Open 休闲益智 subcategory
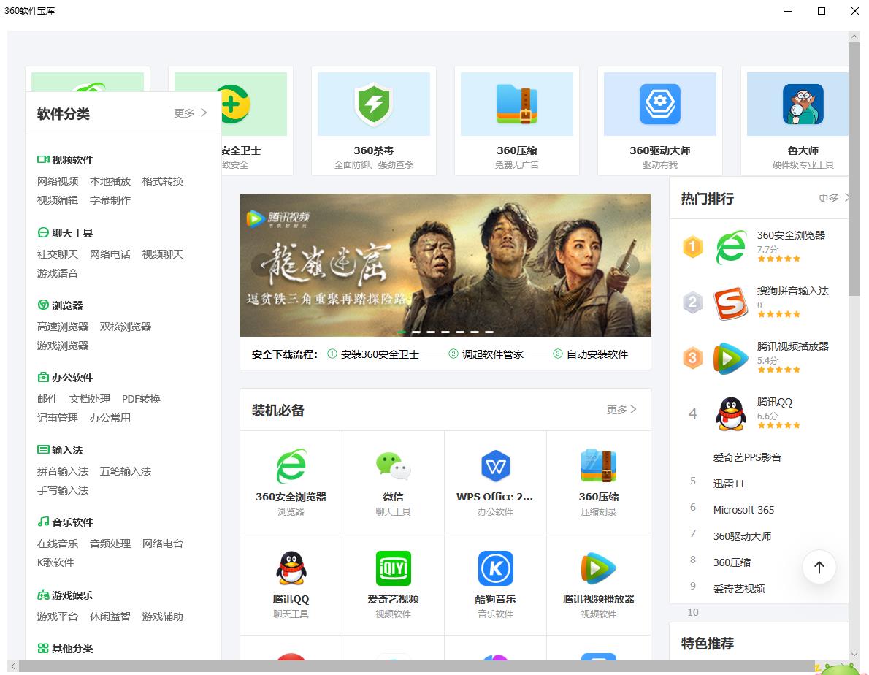This screenshot has width=869, height=675. tap(110, 617)
